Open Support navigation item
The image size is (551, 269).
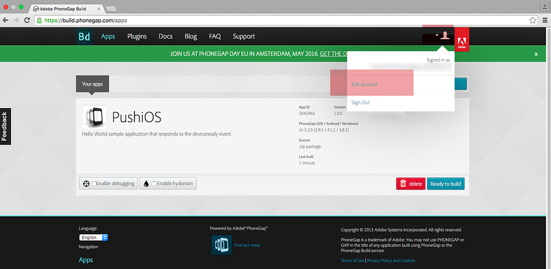point(244,36)
